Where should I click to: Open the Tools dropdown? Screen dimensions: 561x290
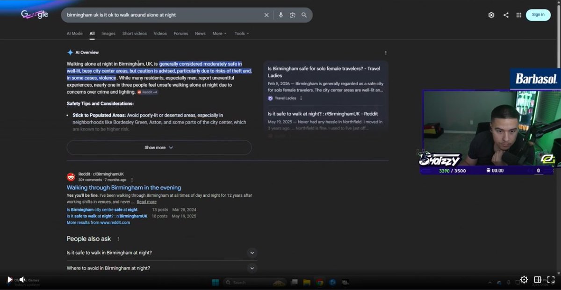[x=242, y=34]
